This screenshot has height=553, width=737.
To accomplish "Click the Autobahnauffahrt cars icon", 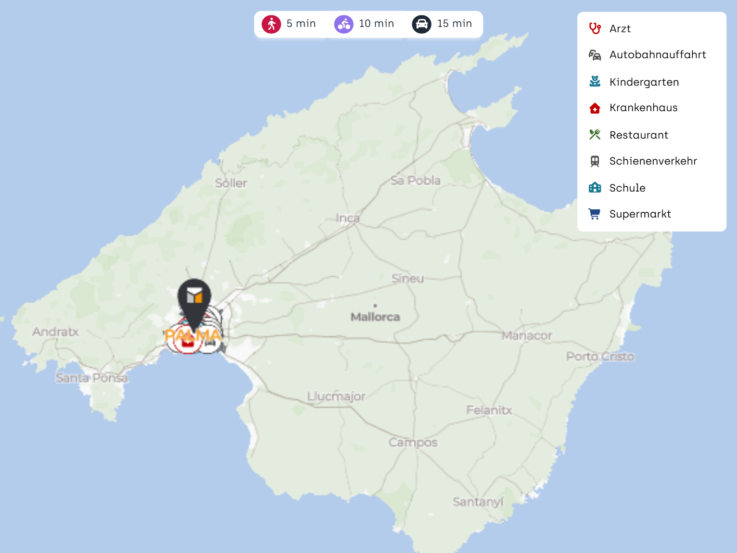I will (595, 55).
